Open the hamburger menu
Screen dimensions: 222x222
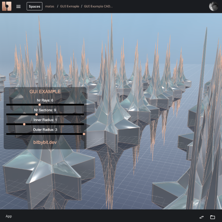tap(18, 6)
